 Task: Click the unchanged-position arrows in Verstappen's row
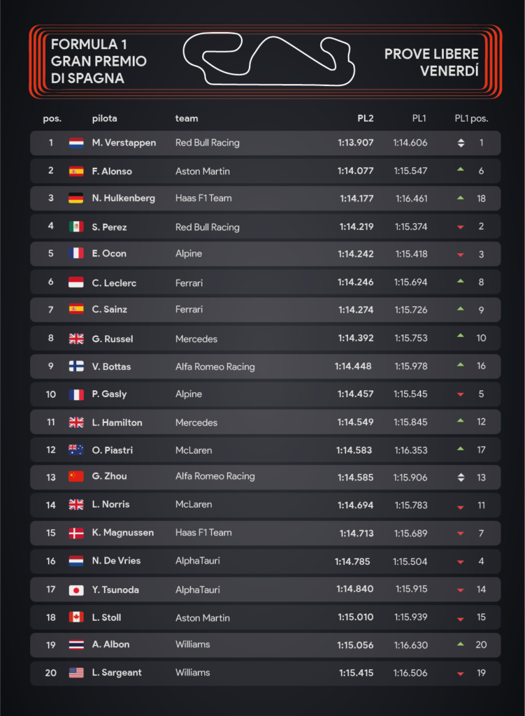(x=461, y=143)
